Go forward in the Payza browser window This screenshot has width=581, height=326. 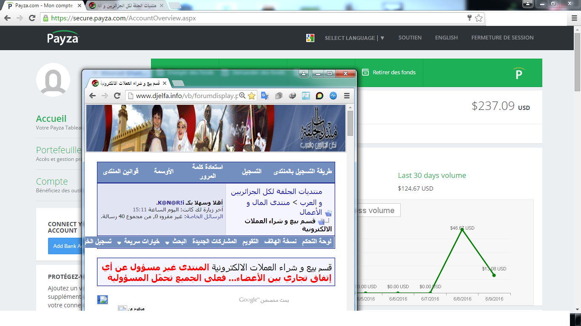click(20, 18)
